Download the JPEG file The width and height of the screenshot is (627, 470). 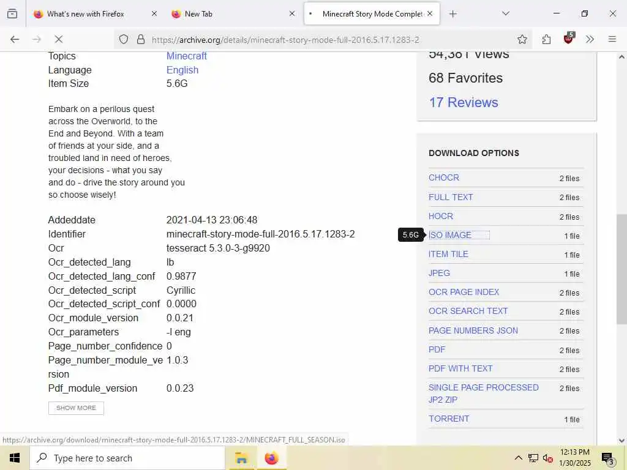[x=439, y=273]
